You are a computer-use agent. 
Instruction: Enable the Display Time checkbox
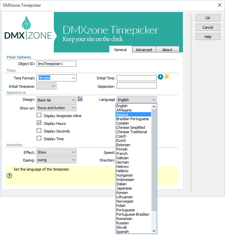[x=39, y=138]
